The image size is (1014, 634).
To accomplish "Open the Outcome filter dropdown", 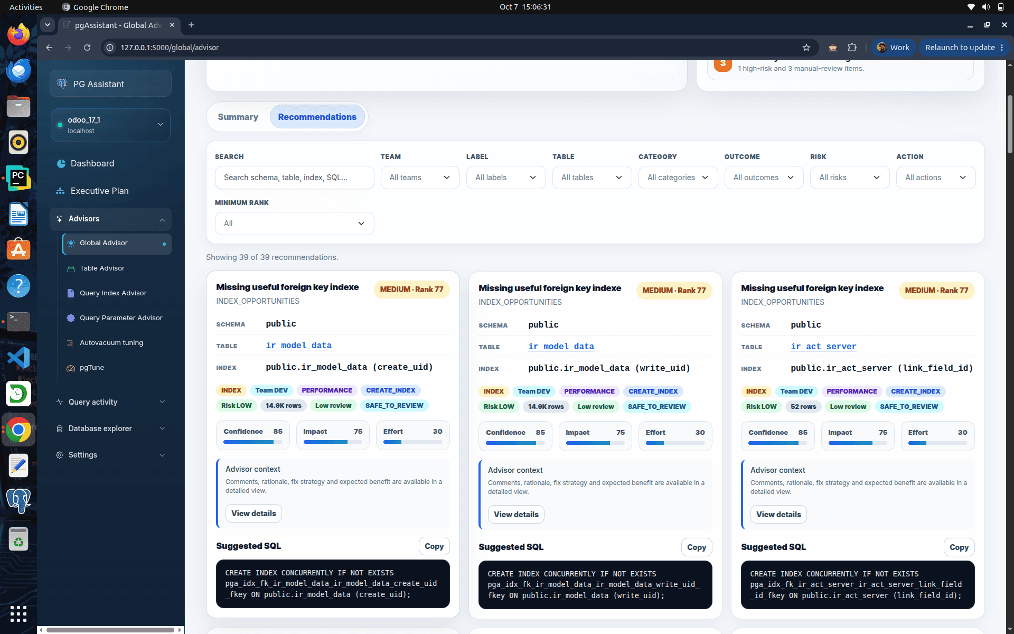I will click(x=764, y=178).
